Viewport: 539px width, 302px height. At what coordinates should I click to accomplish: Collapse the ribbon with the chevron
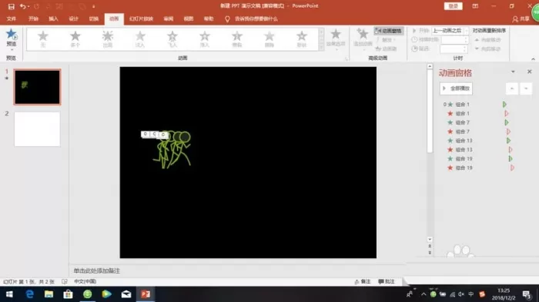click(533, 59)
